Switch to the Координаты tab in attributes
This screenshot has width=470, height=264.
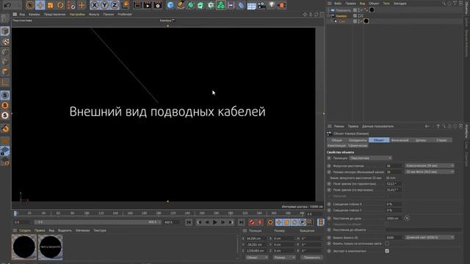(x=358, y=140)
